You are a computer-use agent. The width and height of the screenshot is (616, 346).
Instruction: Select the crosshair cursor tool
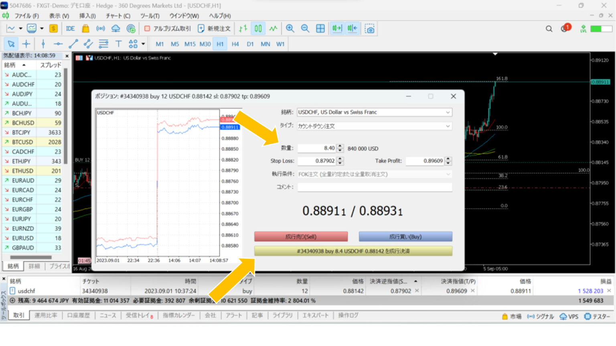(26, 44)
